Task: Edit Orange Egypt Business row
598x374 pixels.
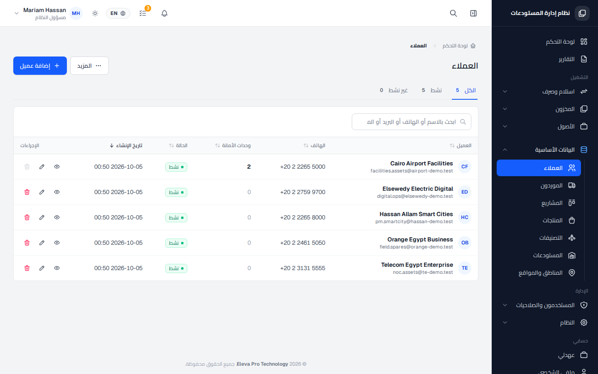Action: tap(42, 243)
